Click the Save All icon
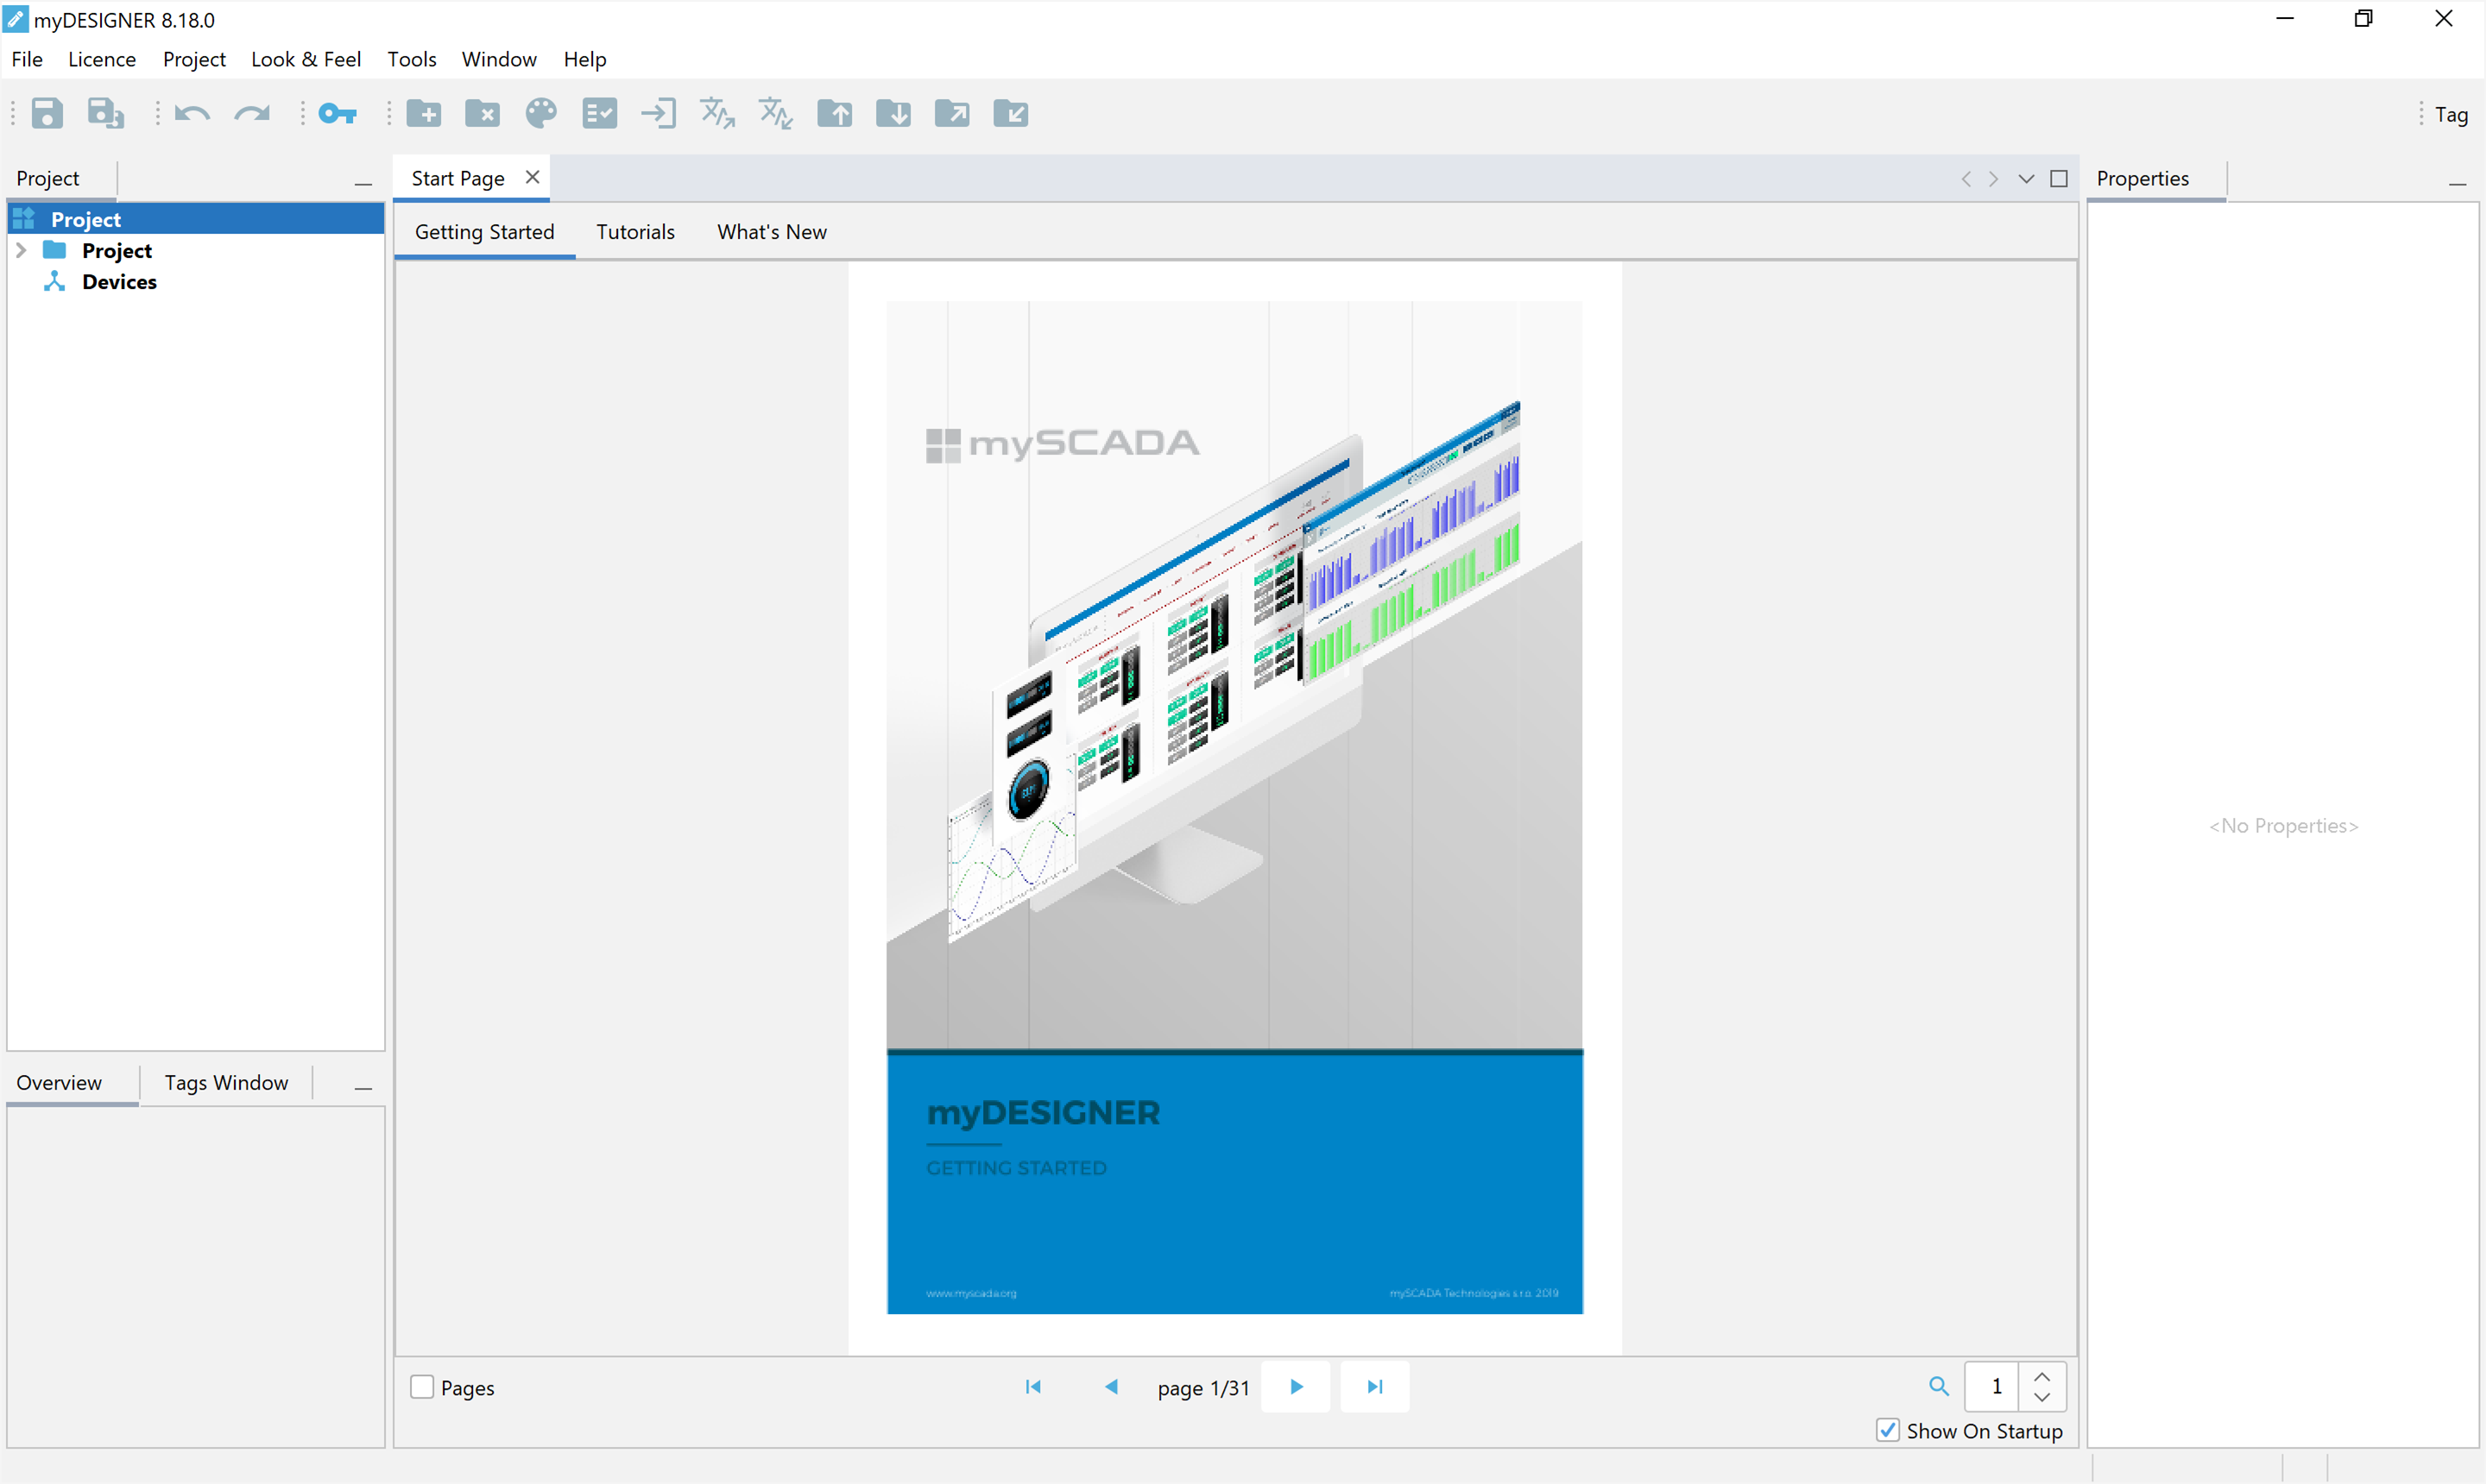The image size is (2486, 1484). [x=106, y=113]
